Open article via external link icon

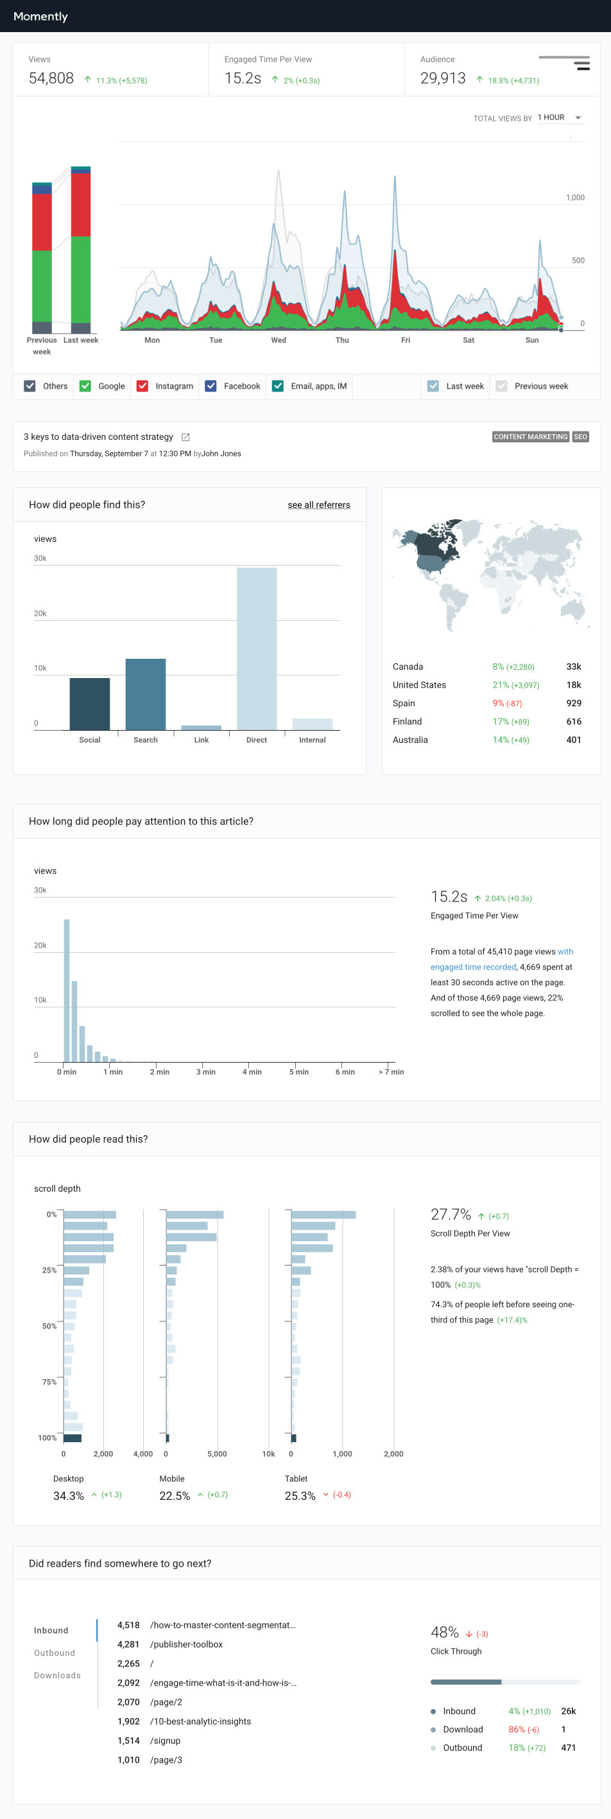point(185,437)
